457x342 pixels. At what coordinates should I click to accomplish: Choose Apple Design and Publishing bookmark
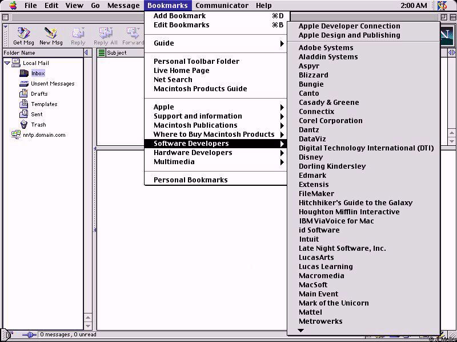363,35
